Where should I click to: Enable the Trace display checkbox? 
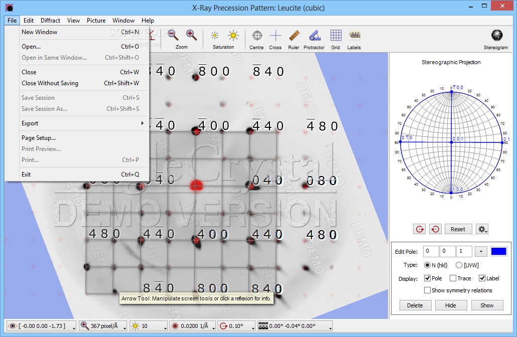[453, 278]
